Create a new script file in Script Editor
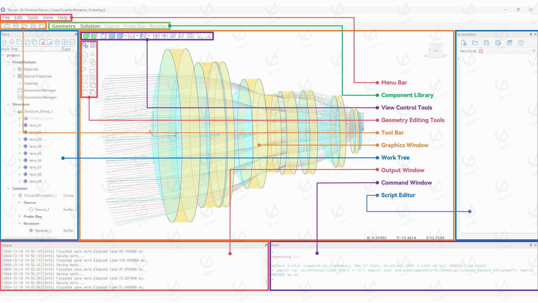The height and width of the screenshot is (303, 538). pos(463,43)
